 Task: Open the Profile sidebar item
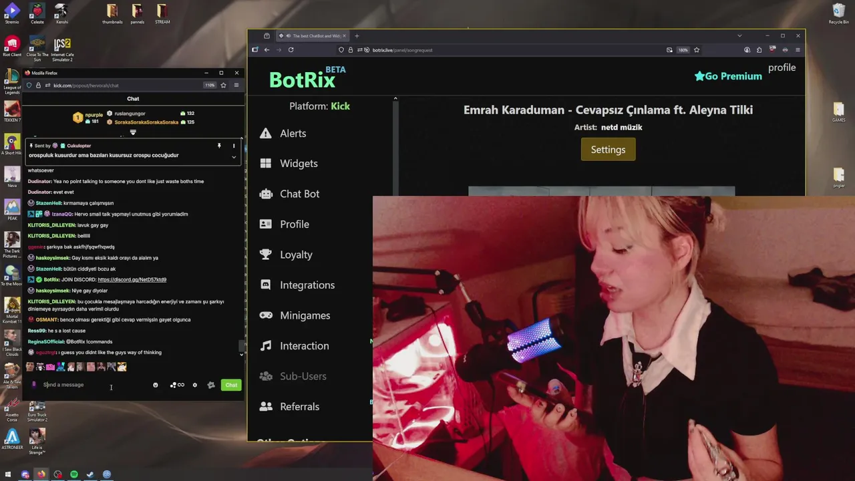click(x=285, y=224)
